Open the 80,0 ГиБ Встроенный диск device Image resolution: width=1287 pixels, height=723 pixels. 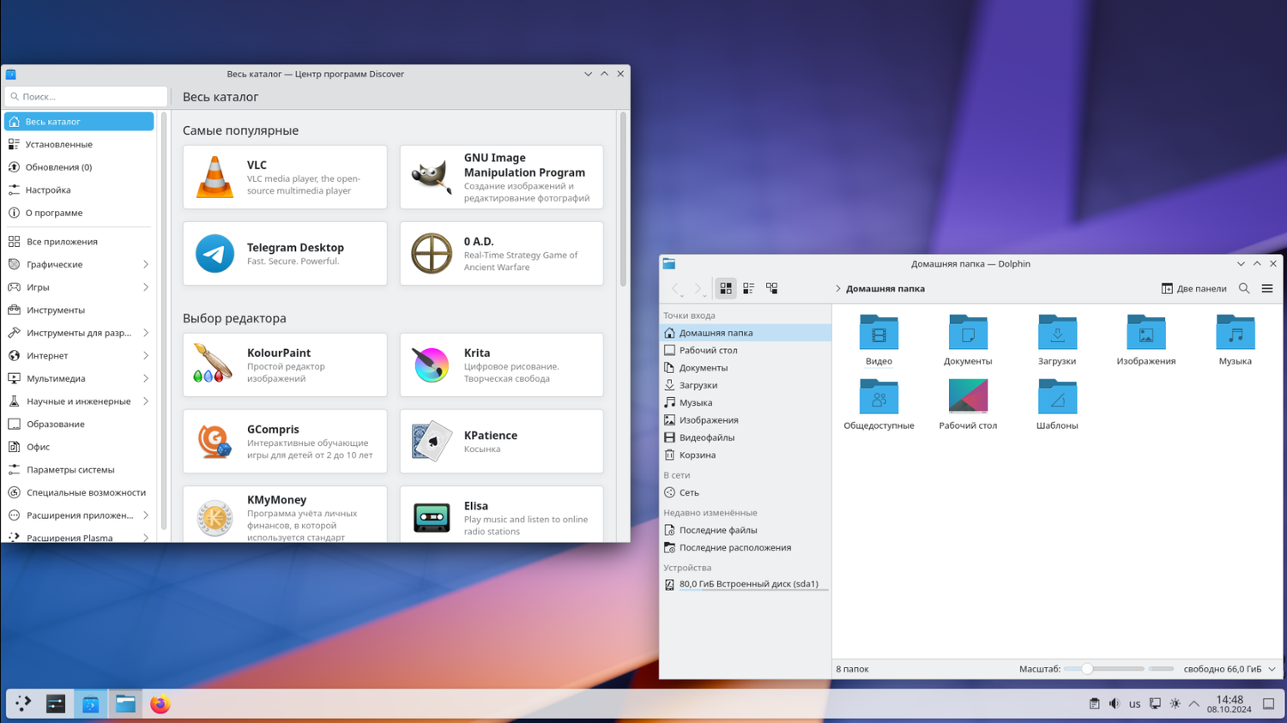[745, 584]
